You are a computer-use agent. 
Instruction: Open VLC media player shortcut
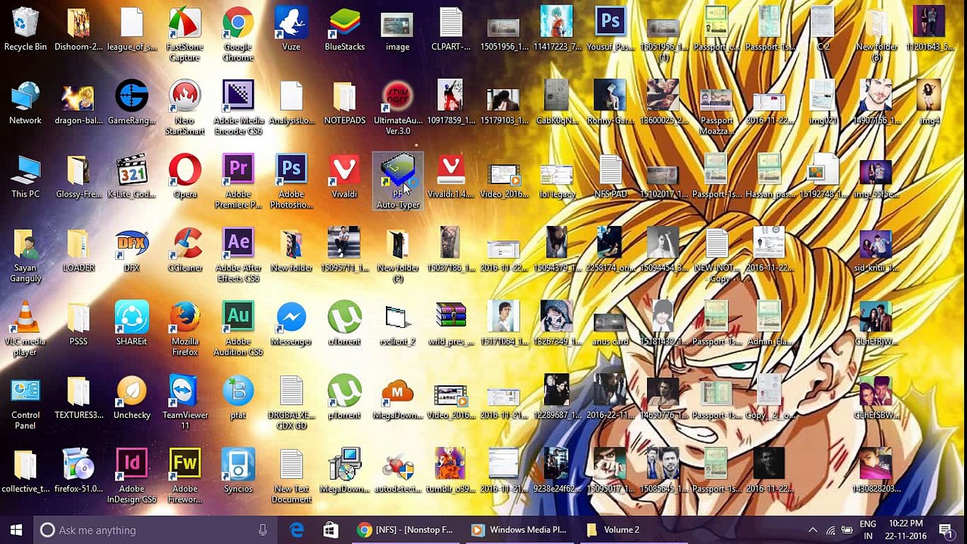(x=25, y=329)
